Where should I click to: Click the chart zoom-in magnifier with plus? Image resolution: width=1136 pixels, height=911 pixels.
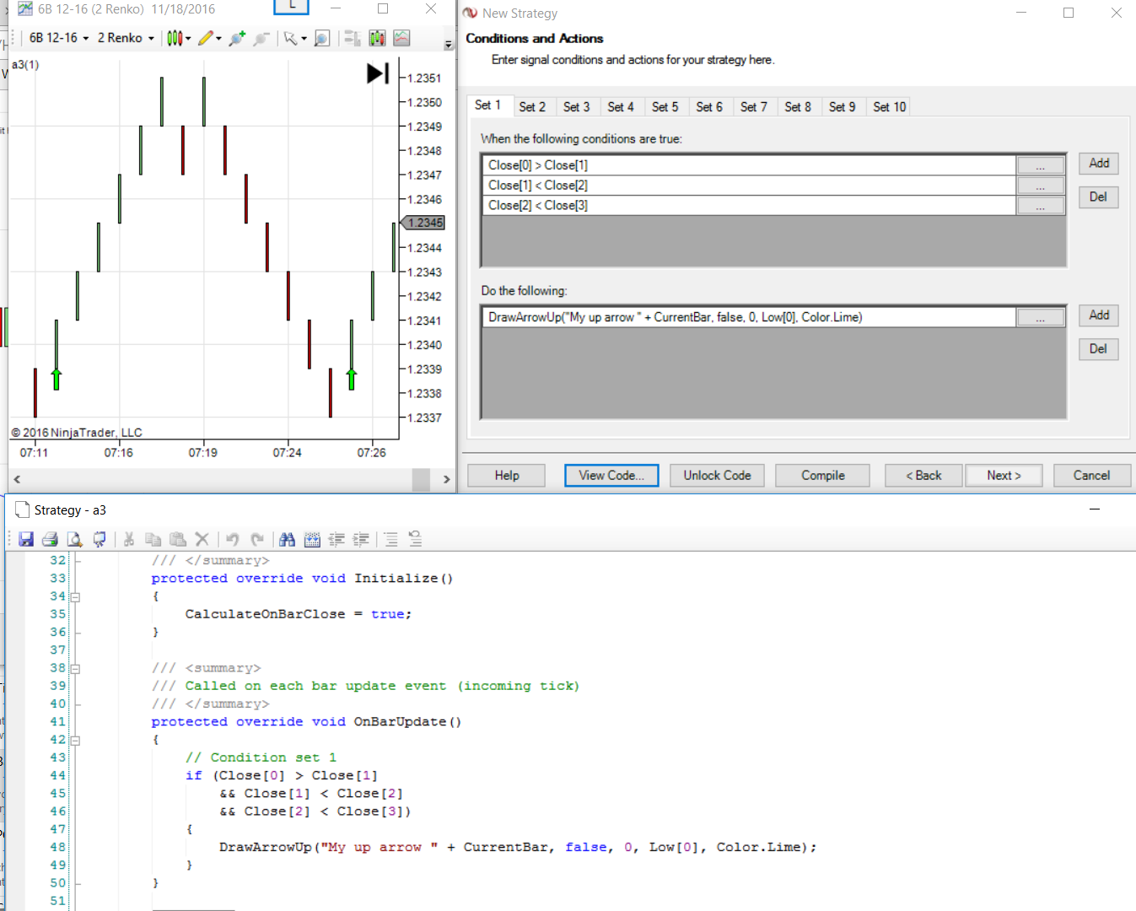tap(237, 38)
